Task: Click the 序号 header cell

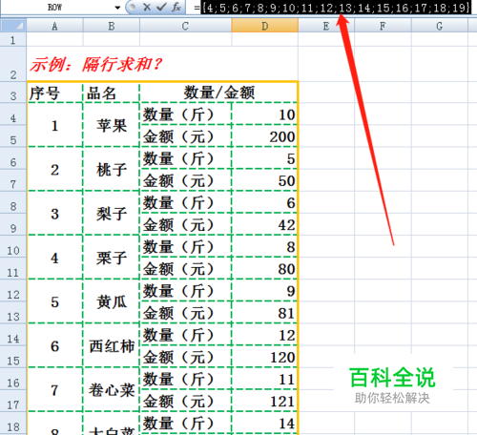Action: click(54, 93)
